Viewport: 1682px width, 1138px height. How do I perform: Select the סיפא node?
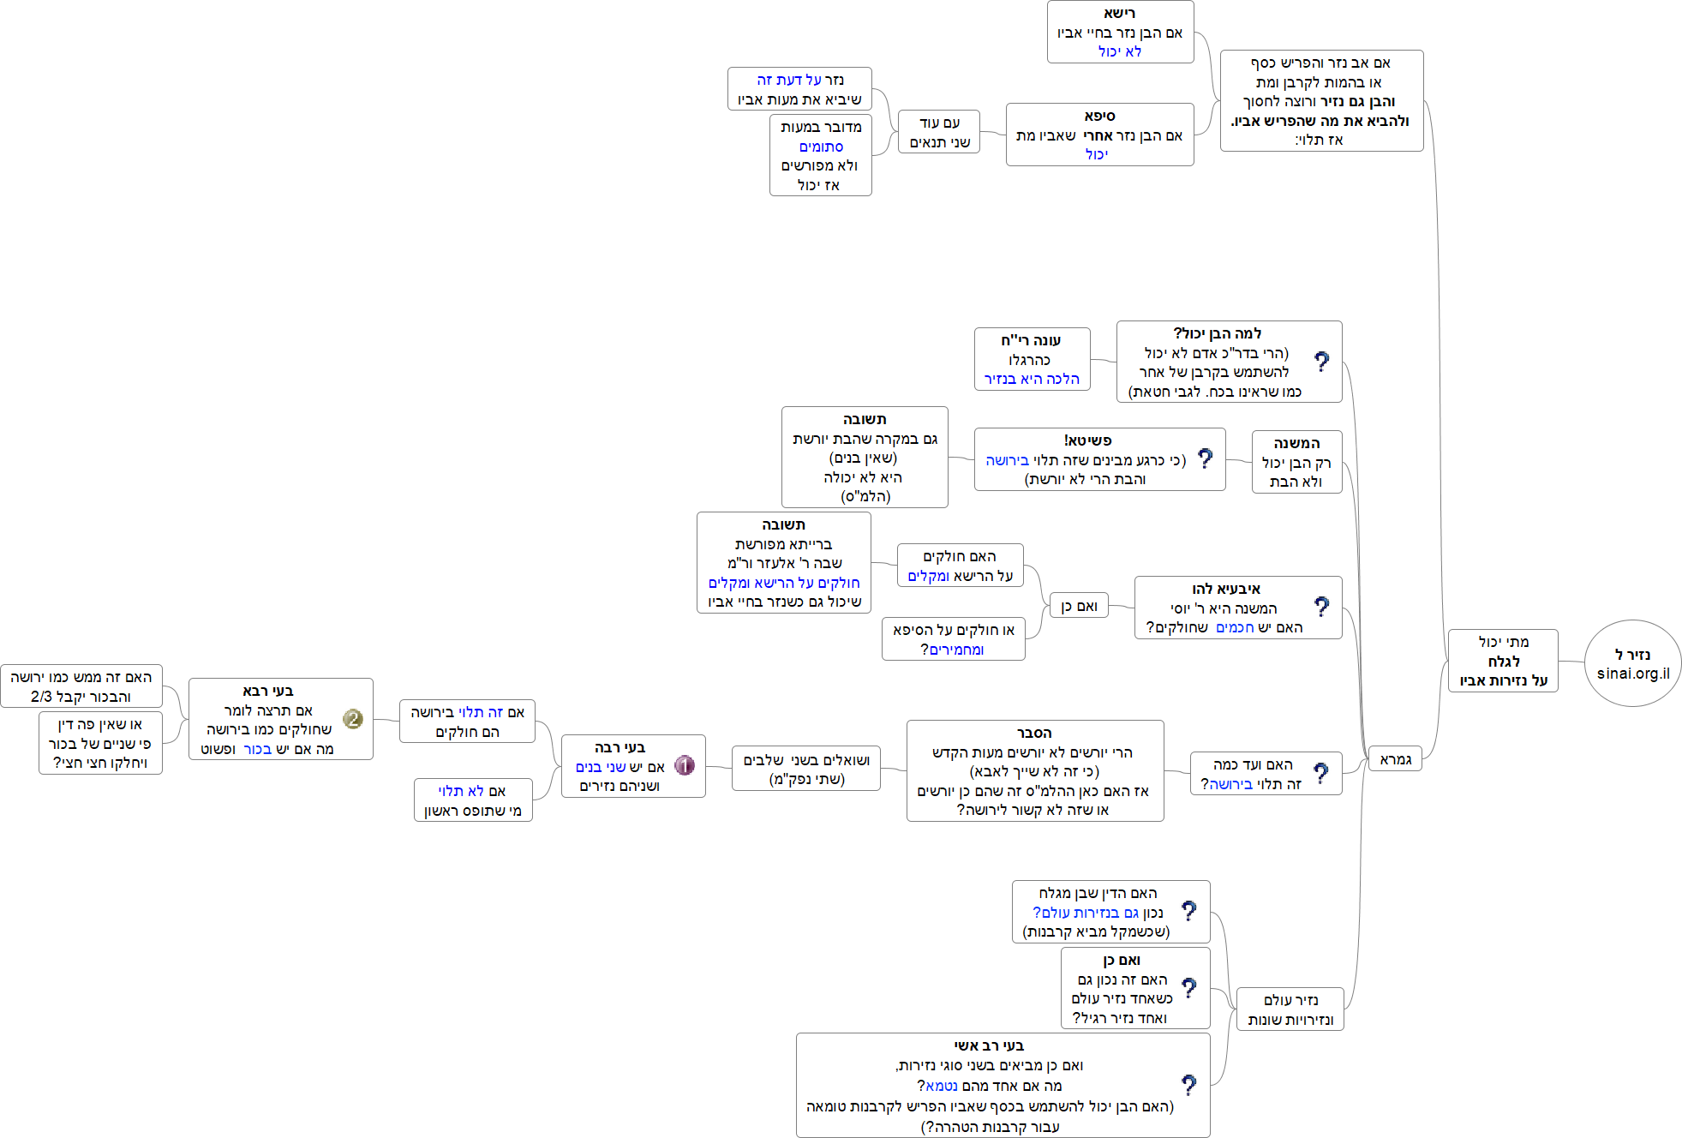[x=1098, y=135]
